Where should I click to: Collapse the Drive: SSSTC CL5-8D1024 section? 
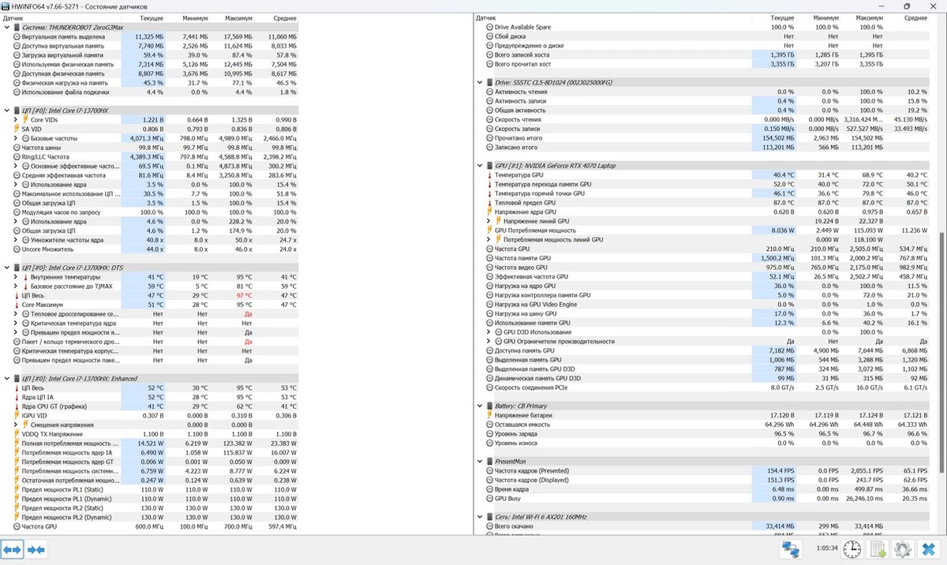480,83
